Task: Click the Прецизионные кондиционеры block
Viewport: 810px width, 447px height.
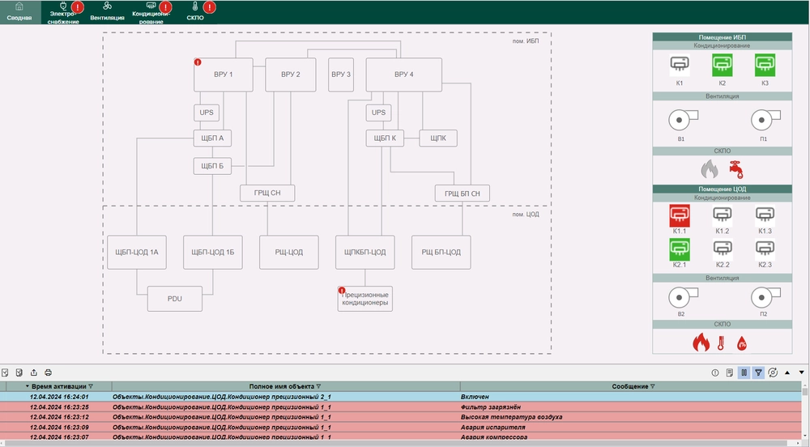Action: point(365,298)
